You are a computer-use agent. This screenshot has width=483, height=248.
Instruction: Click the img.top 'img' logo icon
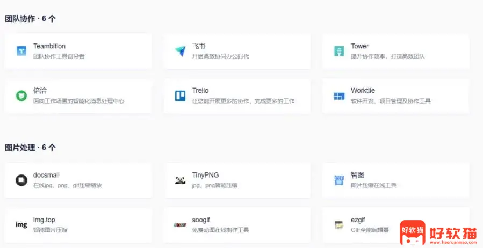pos(21,225)
